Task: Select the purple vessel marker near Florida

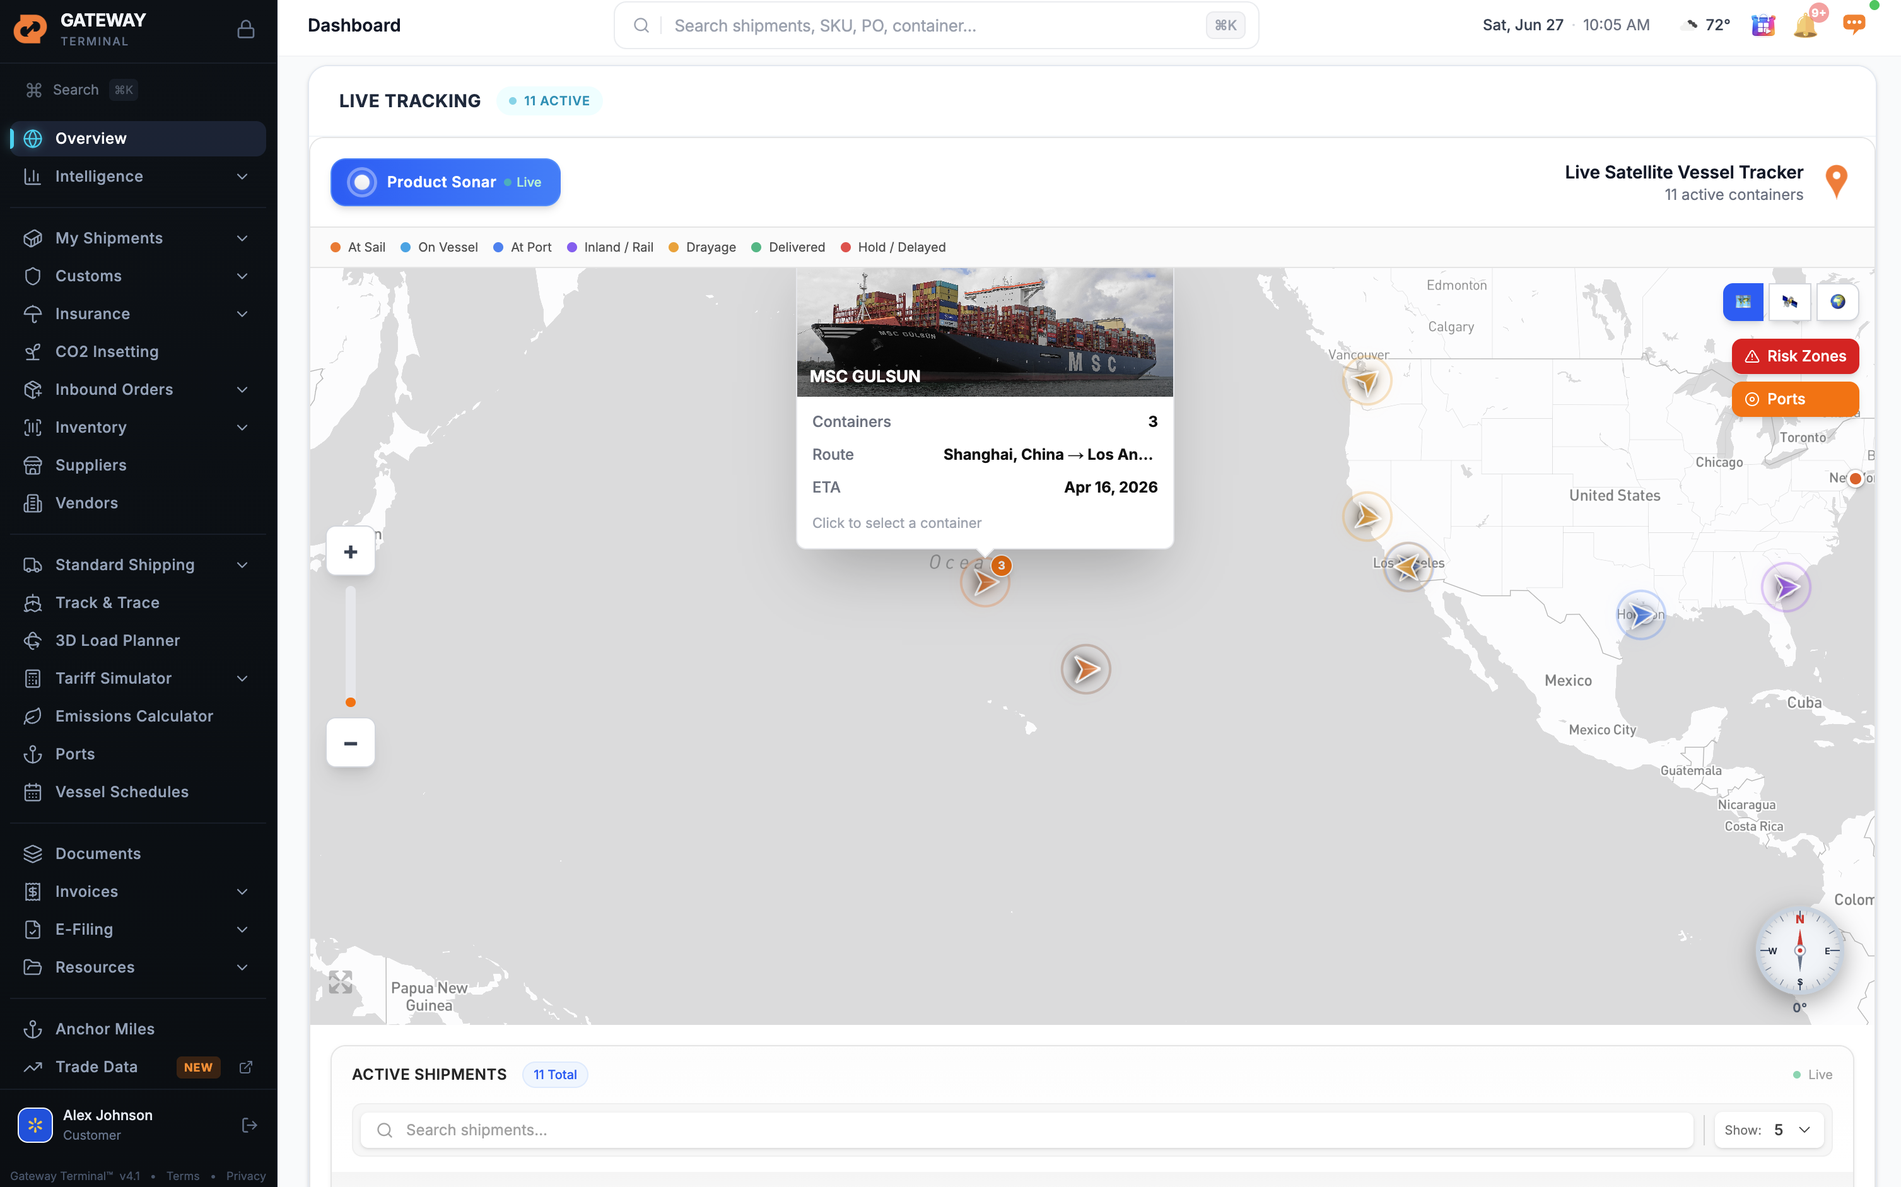Action: (x=1786, y=587)
